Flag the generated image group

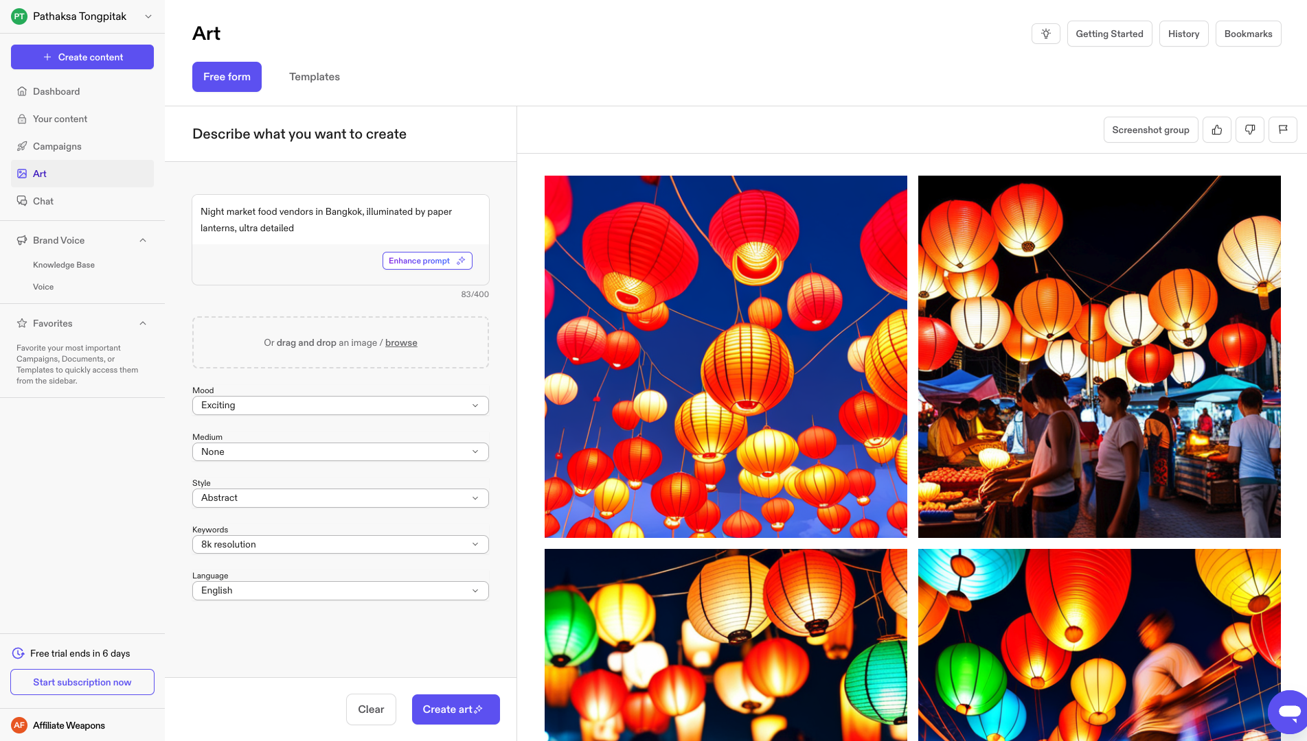tap(1282, 130)
